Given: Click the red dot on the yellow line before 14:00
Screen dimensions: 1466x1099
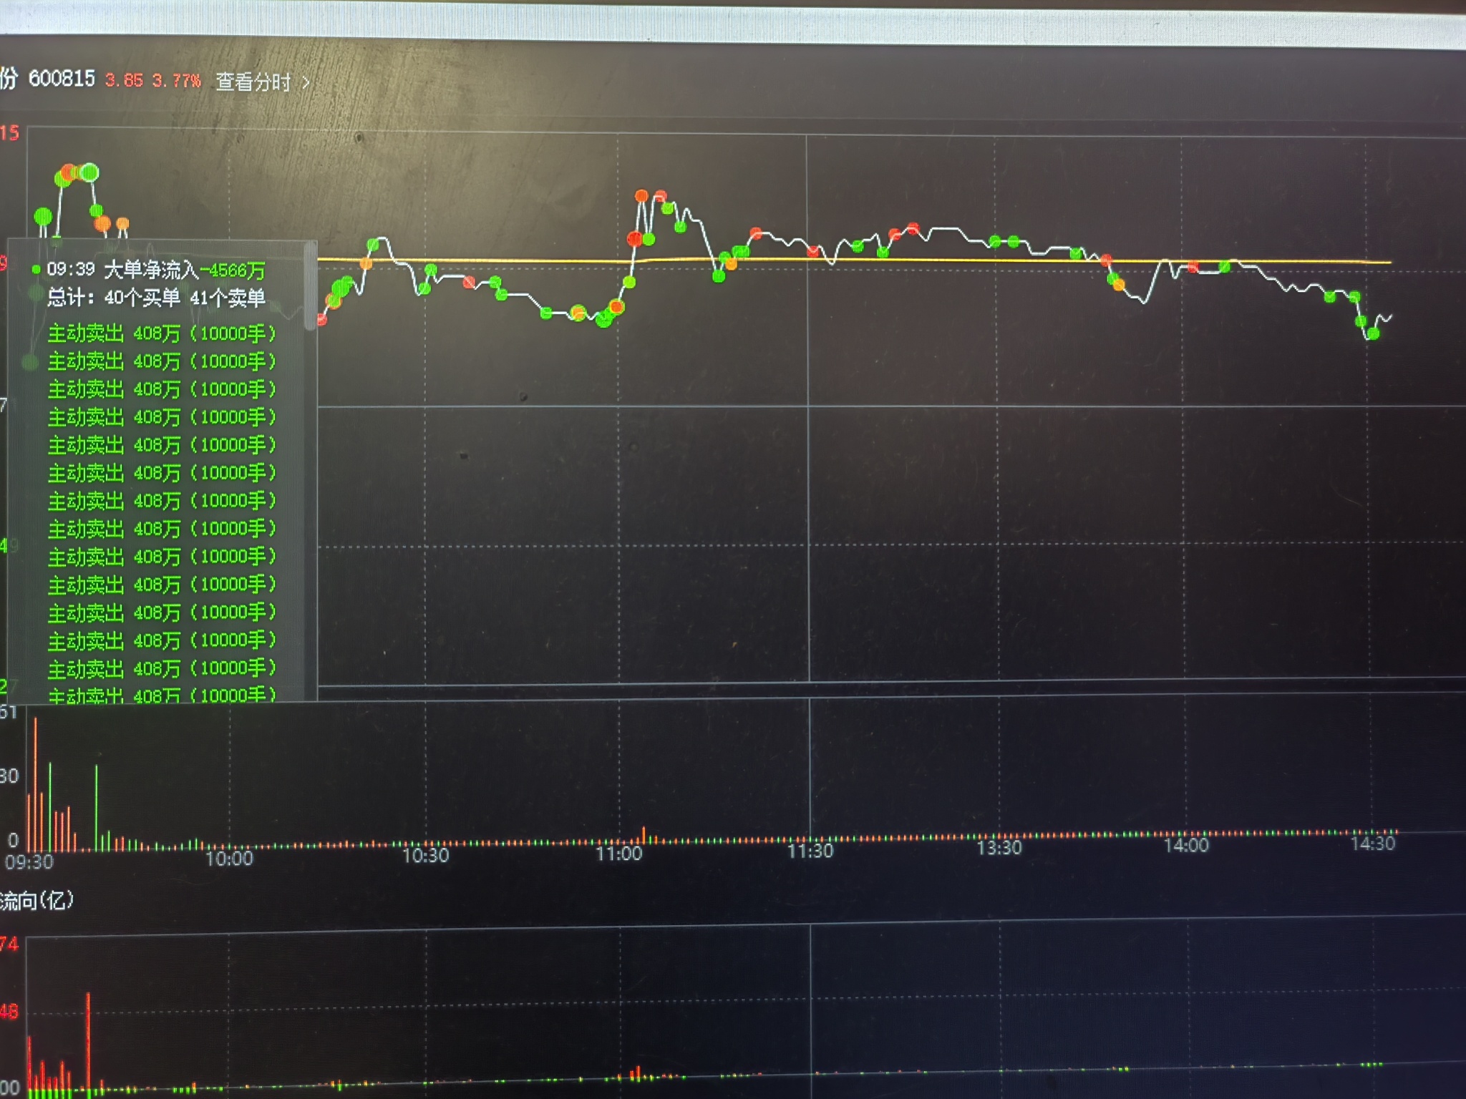Looking at the screenshot, I should click(1106, 260).
